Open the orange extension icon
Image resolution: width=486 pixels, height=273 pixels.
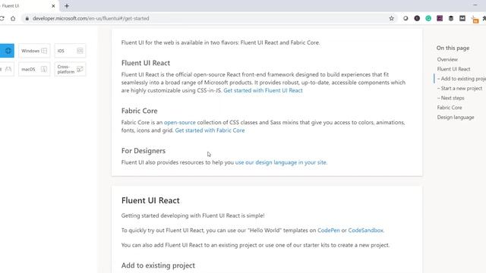point(475,20)
